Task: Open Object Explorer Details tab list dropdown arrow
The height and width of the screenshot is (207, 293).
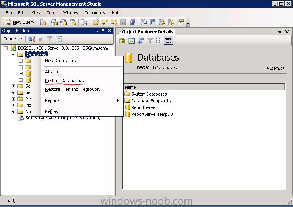Action: (280, 32)
